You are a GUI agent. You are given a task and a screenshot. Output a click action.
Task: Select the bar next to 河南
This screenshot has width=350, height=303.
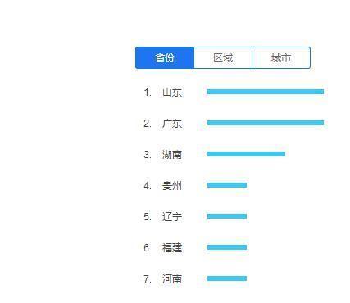click(227, 278)
